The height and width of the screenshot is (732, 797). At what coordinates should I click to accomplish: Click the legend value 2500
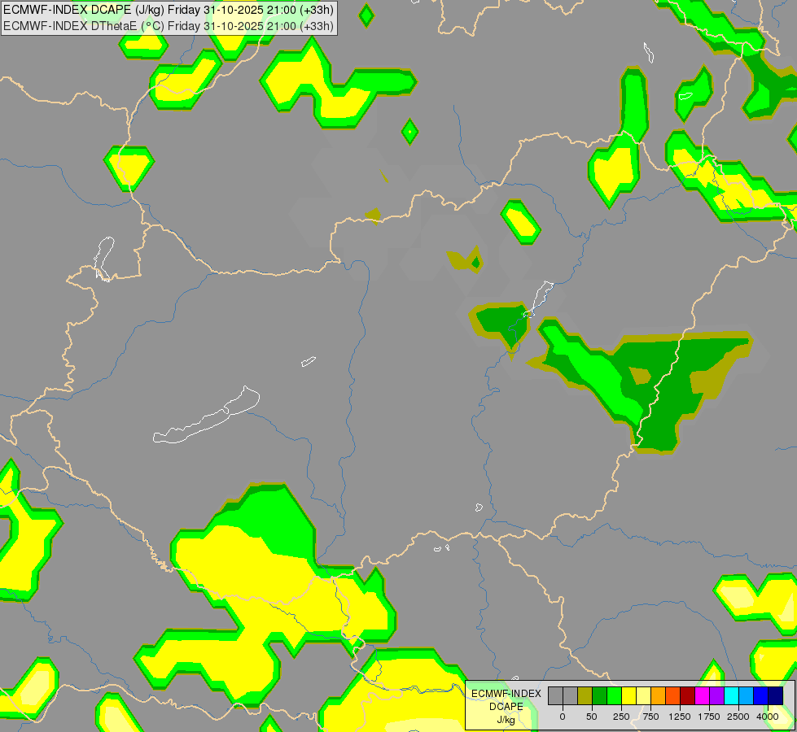click(738, 717)
